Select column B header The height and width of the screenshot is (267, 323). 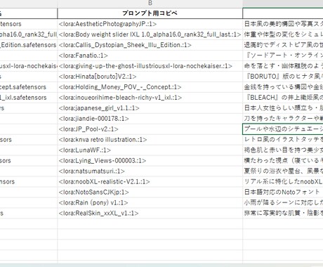coord(150,4)
